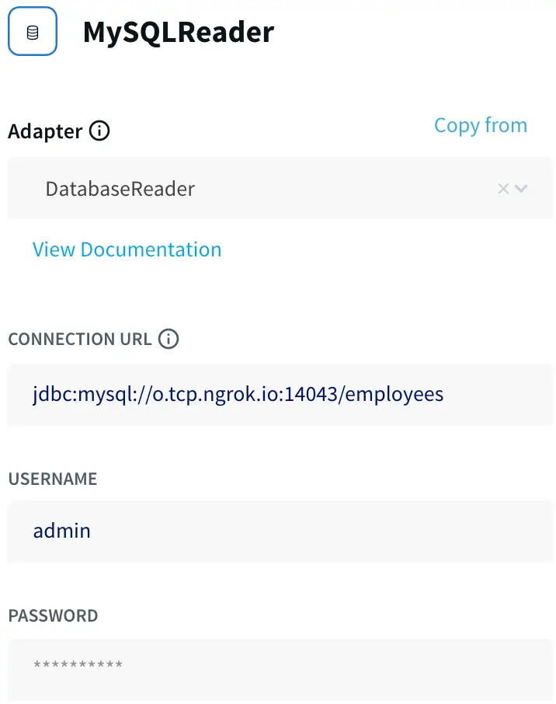Click the CONNECTION URL label text
The height and width of the screenshot is (704, 556).
tap(80, 340)
